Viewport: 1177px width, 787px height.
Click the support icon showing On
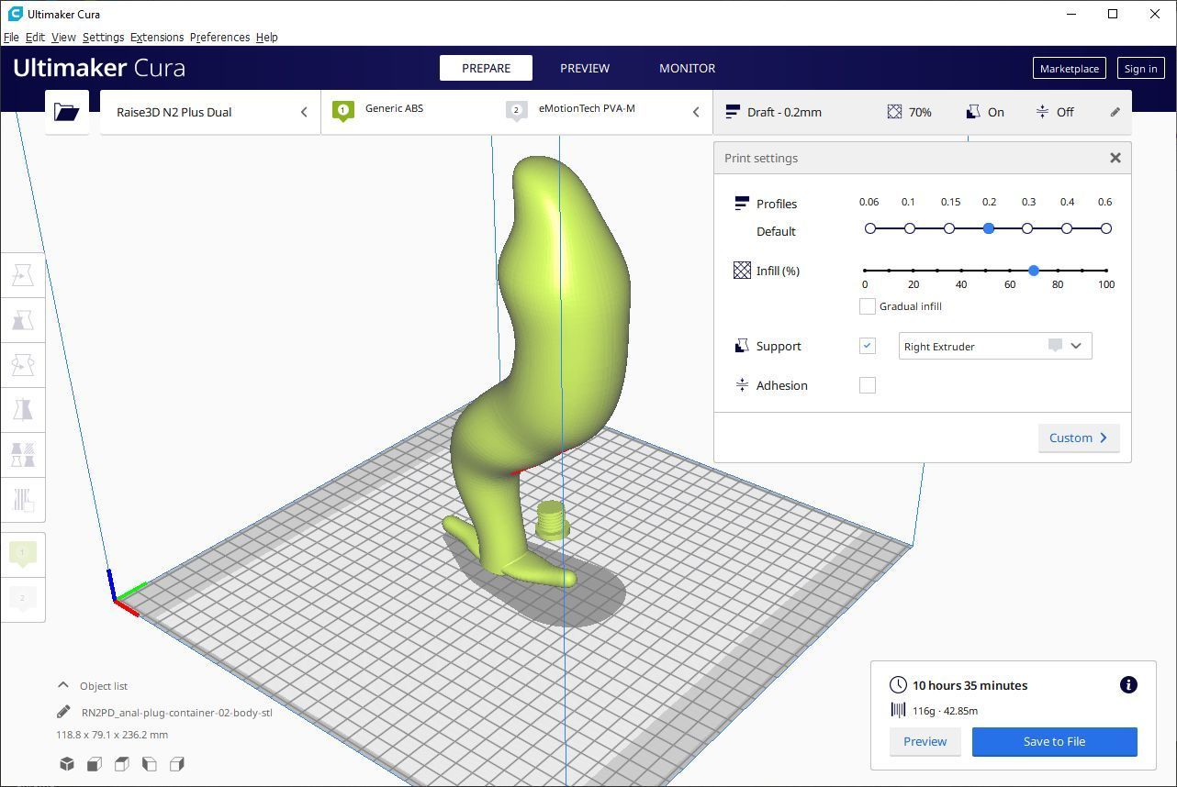click(x=973, y=112)
